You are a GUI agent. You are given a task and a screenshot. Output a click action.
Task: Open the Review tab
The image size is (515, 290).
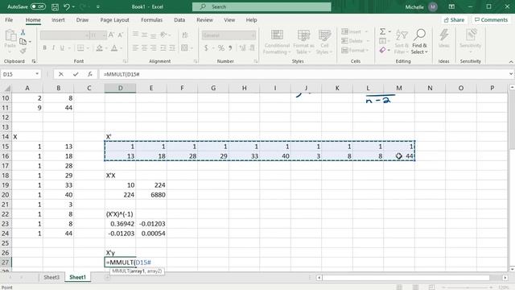204,20
